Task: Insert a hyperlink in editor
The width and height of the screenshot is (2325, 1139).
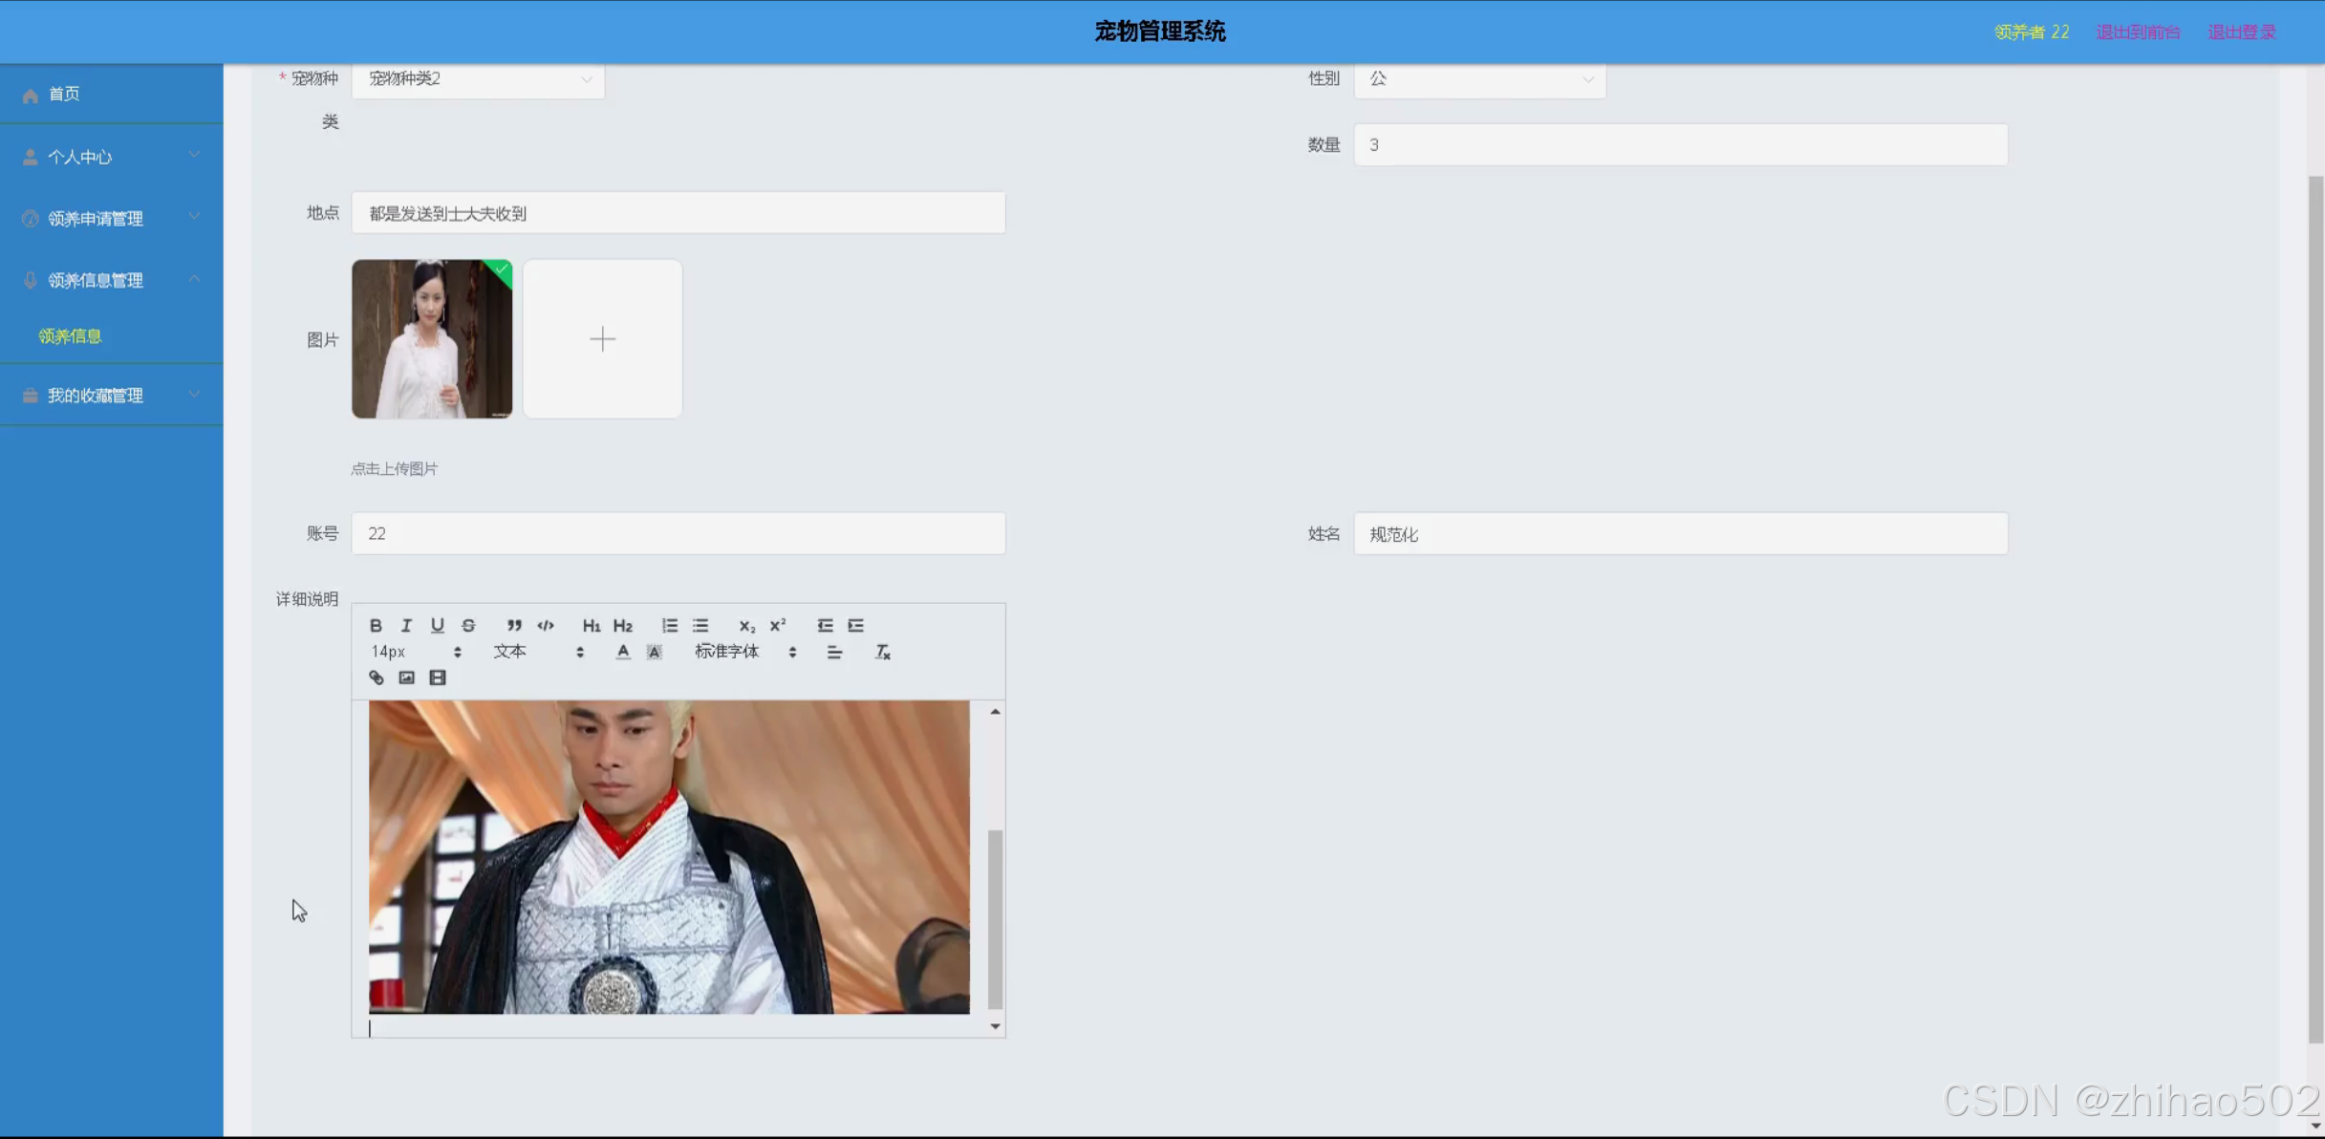Action: 377,677
